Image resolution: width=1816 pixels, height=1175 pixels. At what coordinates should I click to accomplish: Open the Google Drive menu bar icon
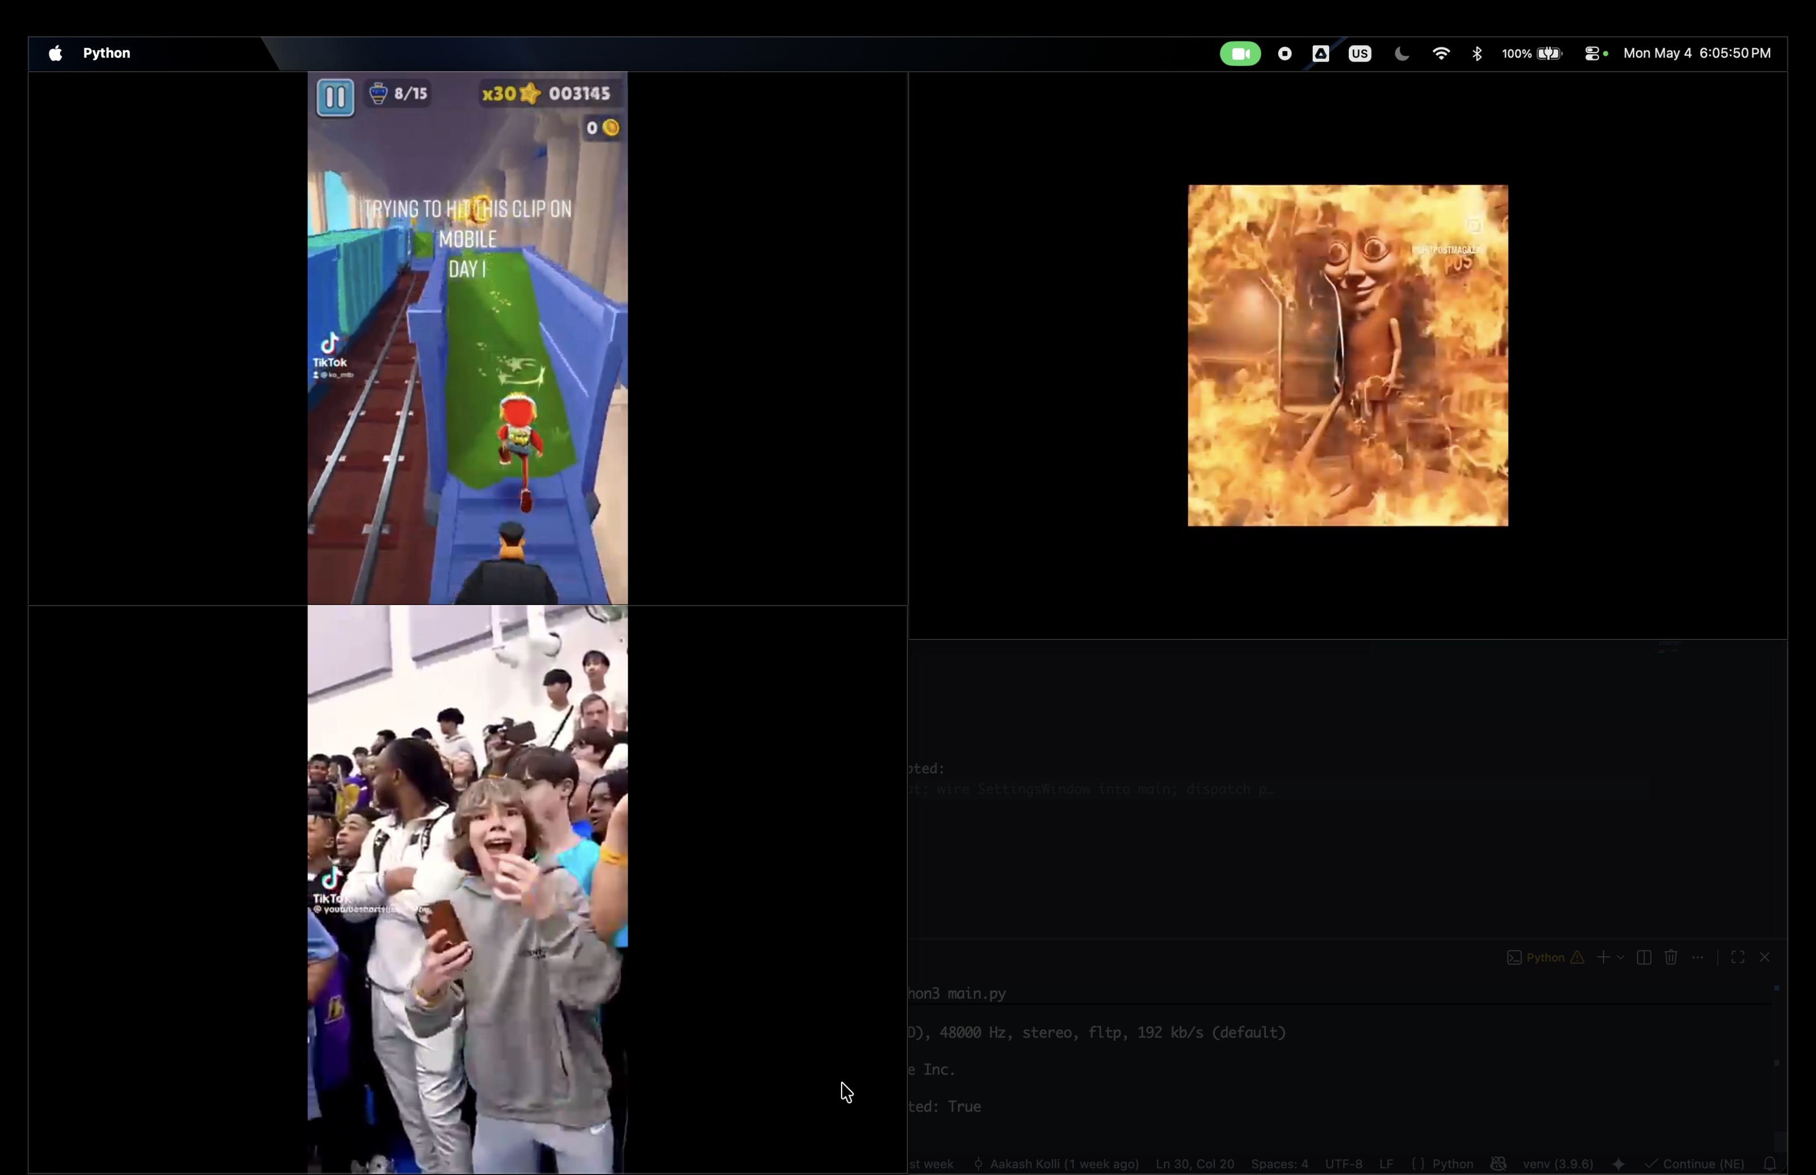pyautogui.click(x=1321, y=54)
